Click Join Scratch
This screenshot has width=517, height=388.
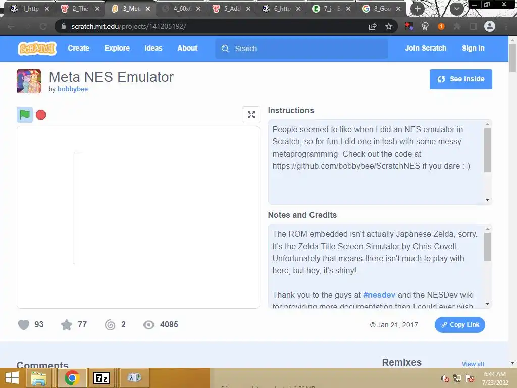point(426,48)
